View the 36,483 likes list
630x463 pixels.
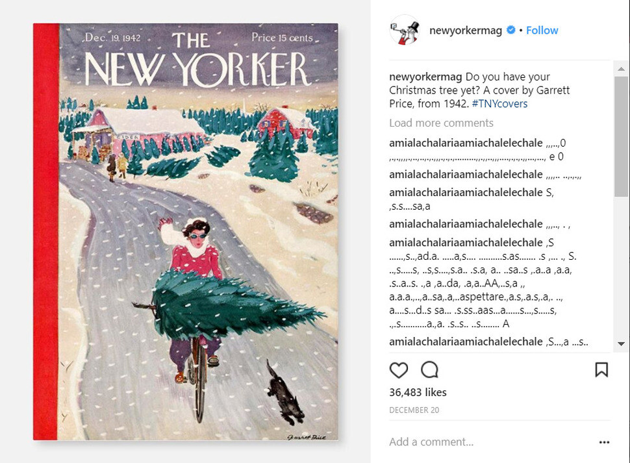pos(418,392)
